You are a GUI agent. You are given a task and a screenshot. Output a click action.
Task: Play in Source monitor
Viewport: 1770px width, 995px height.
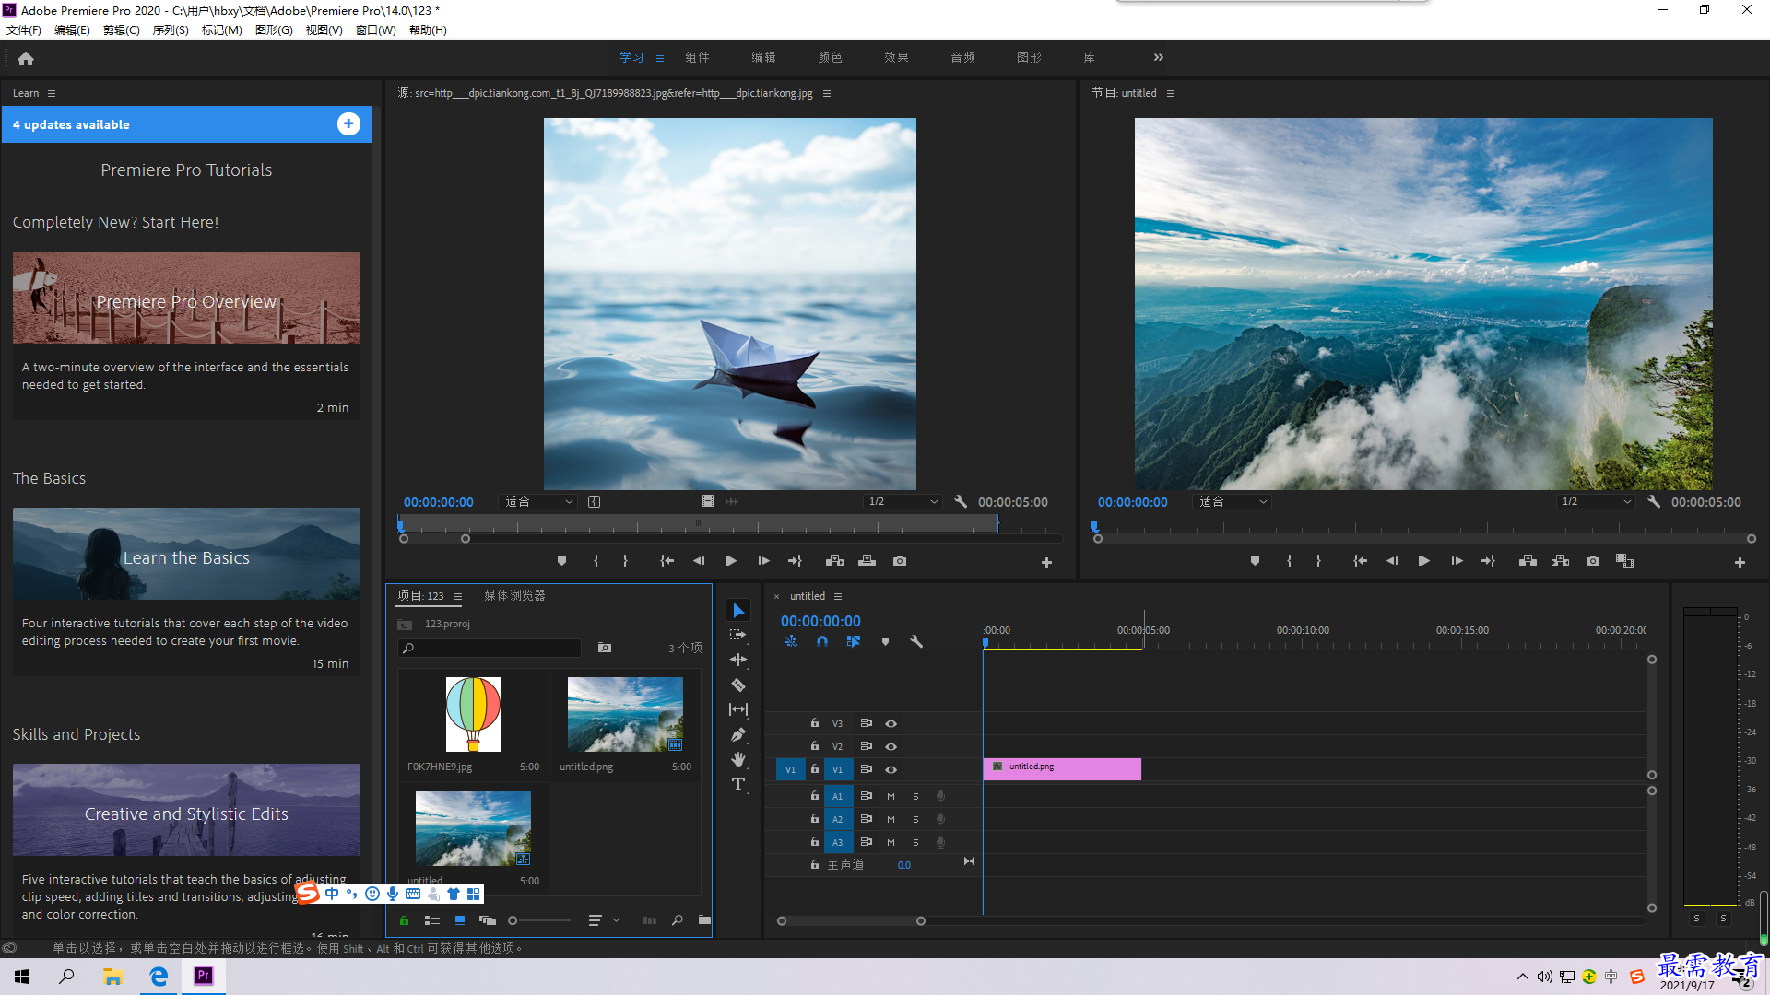(x=730, y=561)
